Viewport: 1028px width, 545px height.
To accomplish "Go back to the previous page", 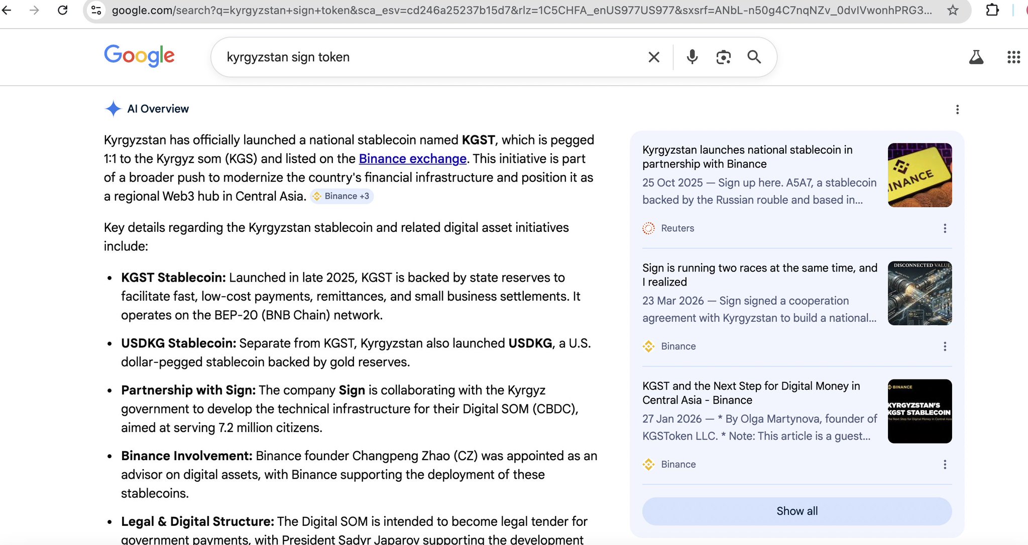I will tap(7, 10).
